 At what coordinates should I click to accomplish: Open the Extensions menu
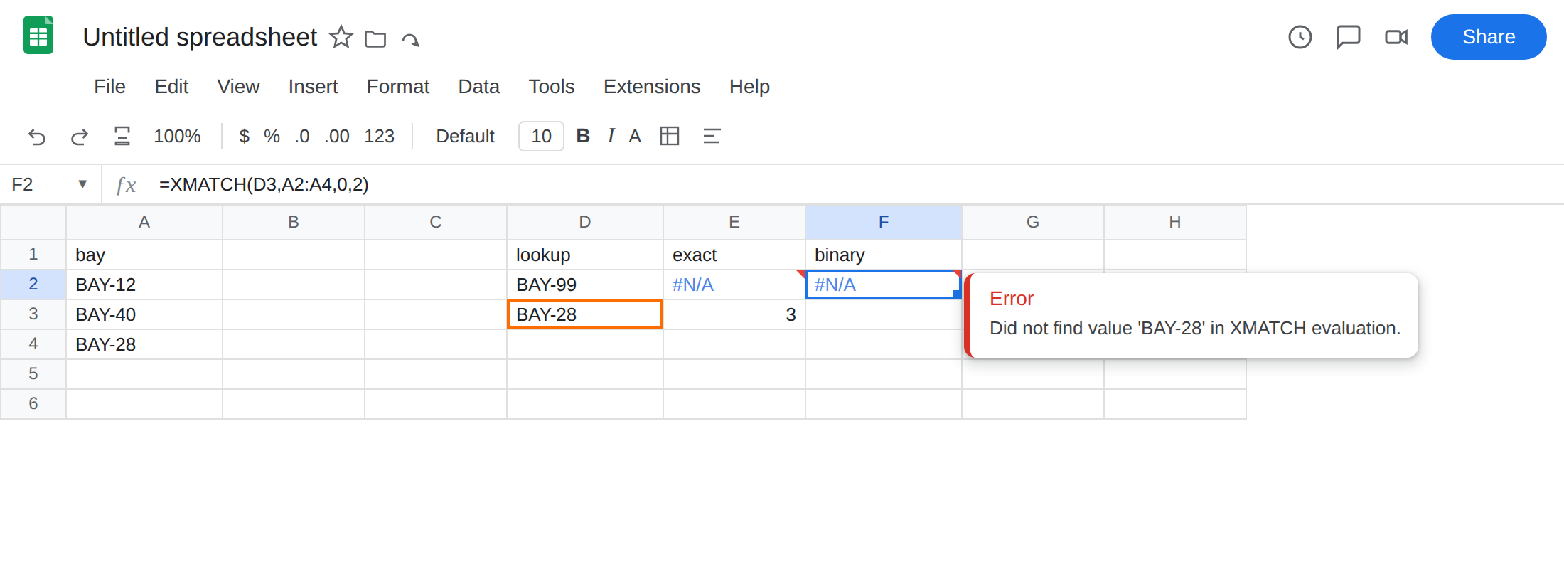[652, 87]
